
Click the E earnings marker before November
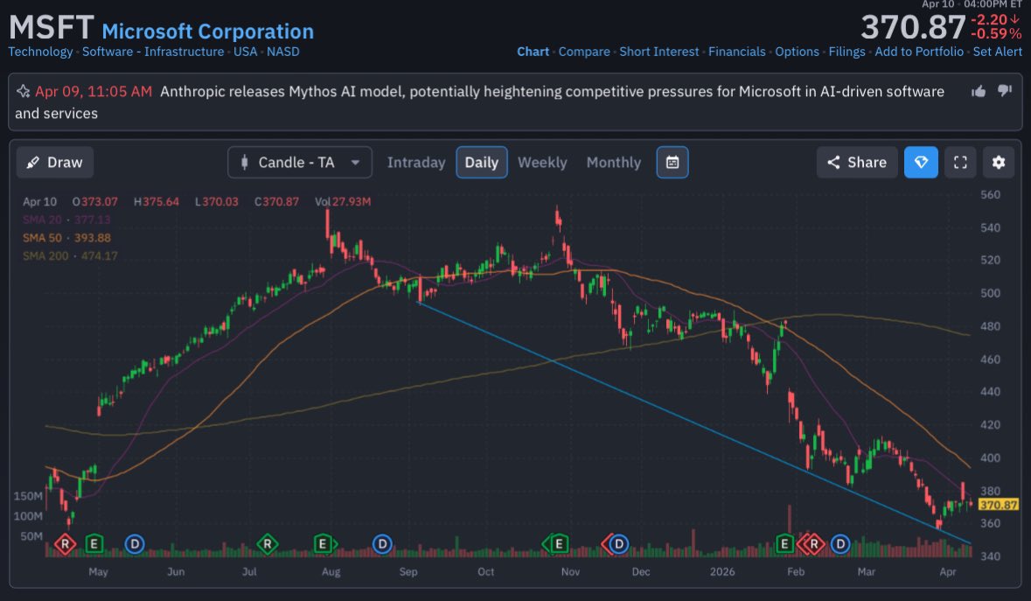click(557, 544)
